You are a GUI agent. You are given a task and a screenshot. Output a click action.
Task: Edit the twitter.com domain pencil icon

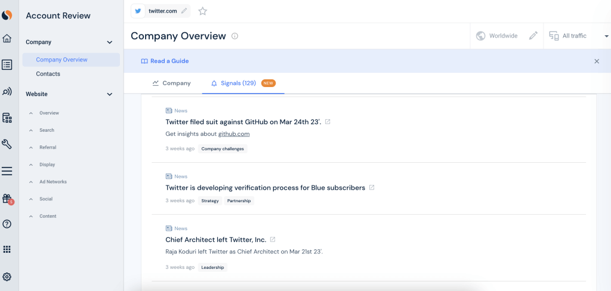point(184,11)
